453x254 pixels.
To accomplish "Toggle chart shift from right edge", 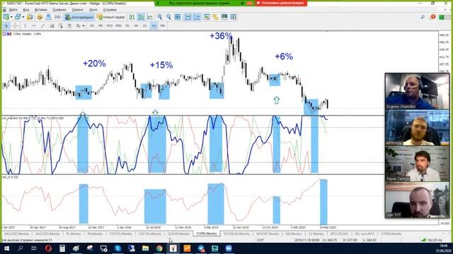I will (x=197, y=17).
